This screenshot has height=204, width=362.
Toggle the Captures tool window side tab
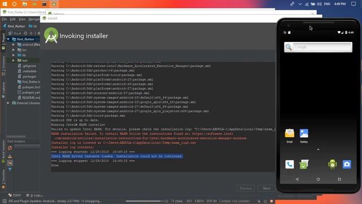[3, 90]
